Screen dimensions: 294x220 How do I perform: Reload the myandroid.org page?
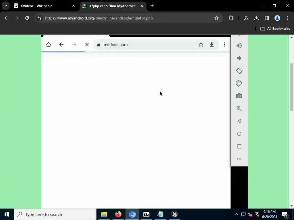[x=27, y=18]
